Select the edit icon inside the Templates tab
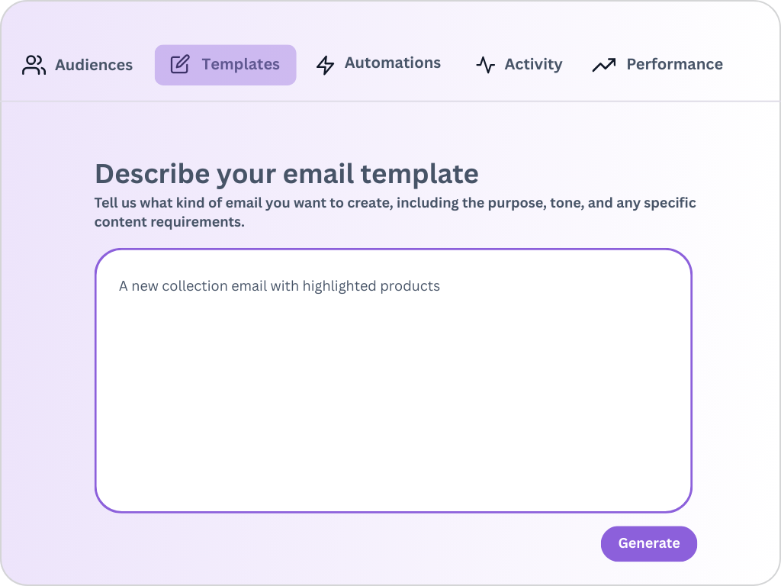 tap(178, 65)
